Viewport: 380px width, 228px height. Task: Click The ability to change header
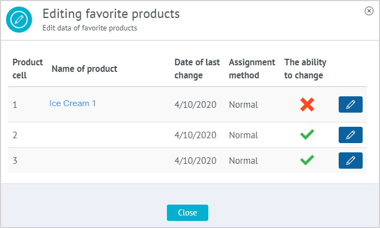304,69
